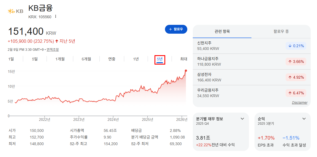
Task: Open the 면책조항 disclaimer link
Action: [53, 50]
